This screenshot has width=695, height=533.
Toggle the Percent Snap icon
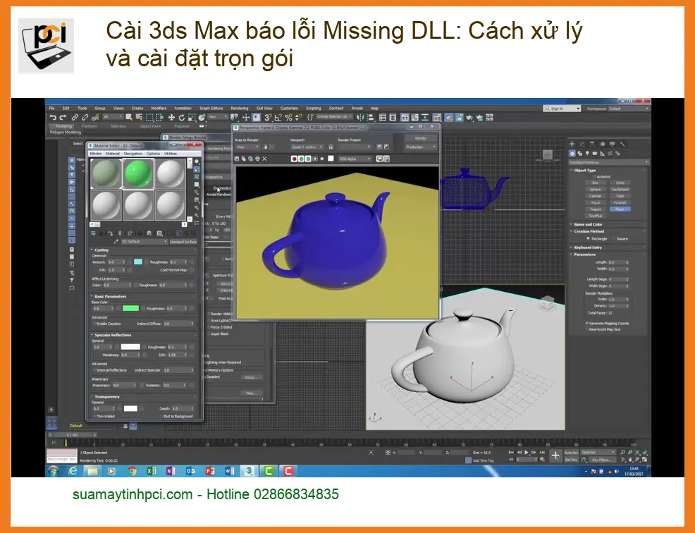(288, 118)
